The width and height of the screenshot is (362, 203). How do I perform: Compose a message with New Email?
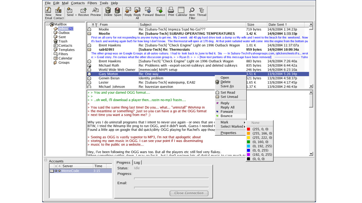point(48,13)
